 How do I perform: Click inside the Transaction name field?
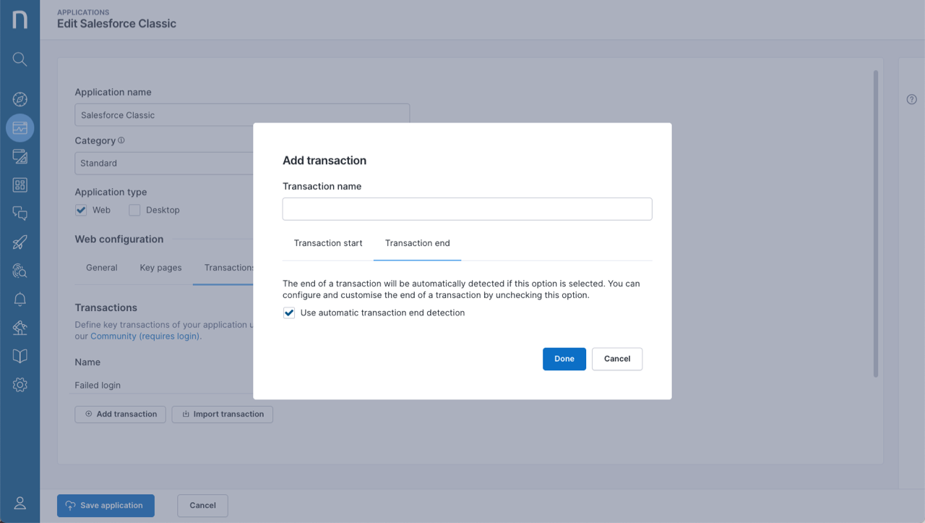(x=467, y=208)
